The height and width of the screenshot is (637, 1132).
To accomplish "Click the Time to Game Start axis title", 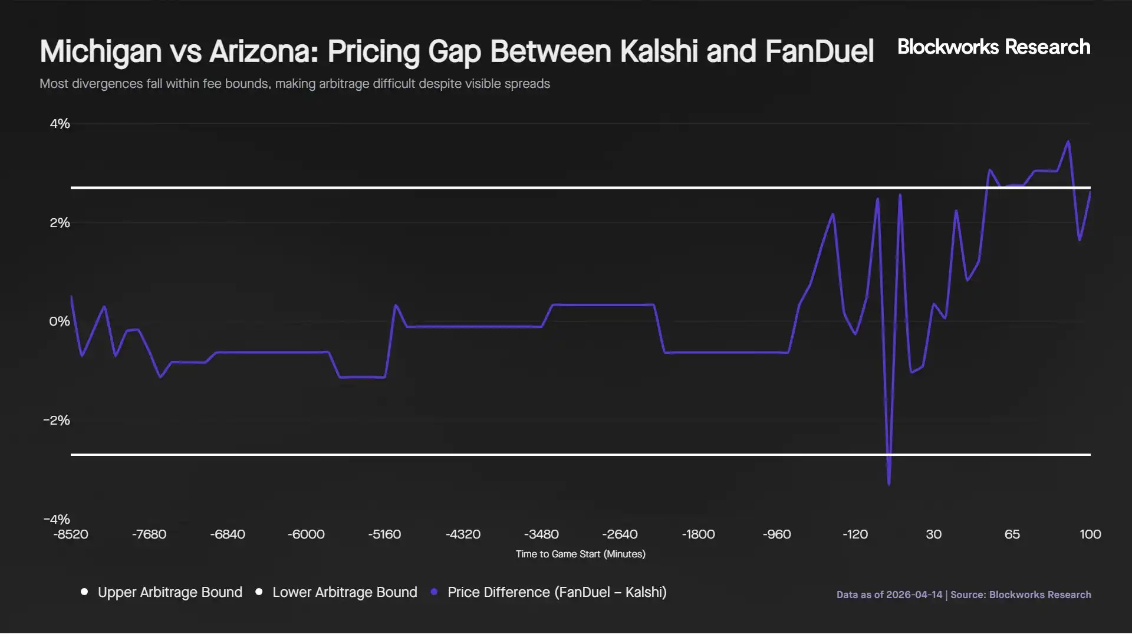I will 580,554.
